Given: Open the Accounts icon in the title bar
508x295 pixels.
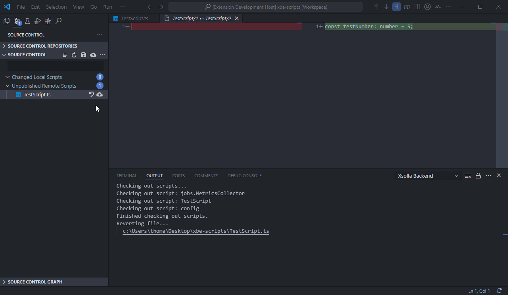Looking at the screenshot, I should click(427, 7).
